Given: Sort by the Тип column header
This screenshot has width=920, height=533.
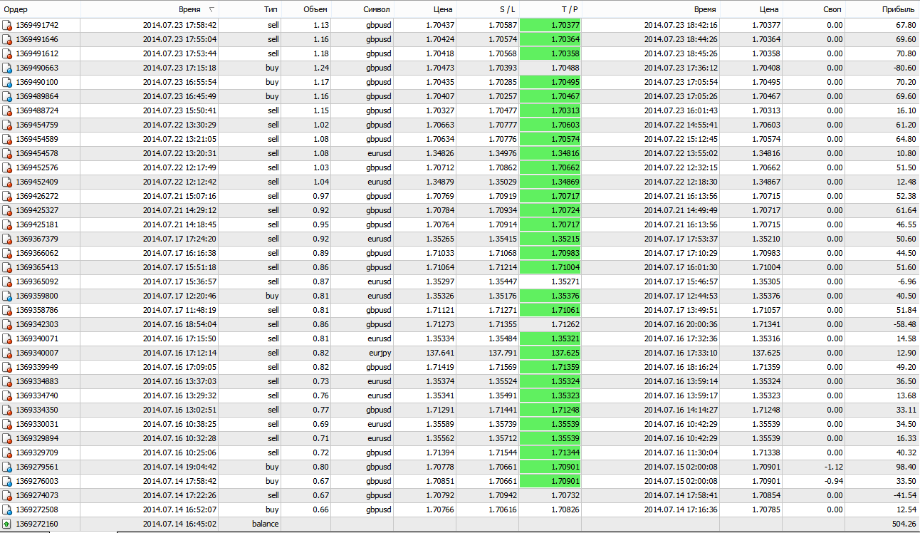Looking at the screenshot, I should click(250, 10).
